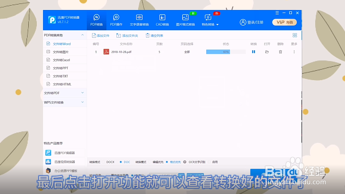Viewport: 345px width, 194px height.
Task: Select 文件转HTML in sidebar
Action: point(65,84)
